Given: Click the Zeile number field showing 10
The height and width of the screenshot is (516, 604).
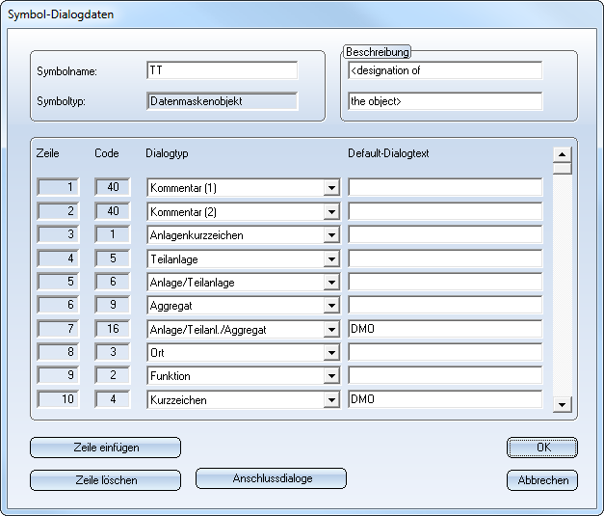Looking at the screenshot, I should [58, 398].
